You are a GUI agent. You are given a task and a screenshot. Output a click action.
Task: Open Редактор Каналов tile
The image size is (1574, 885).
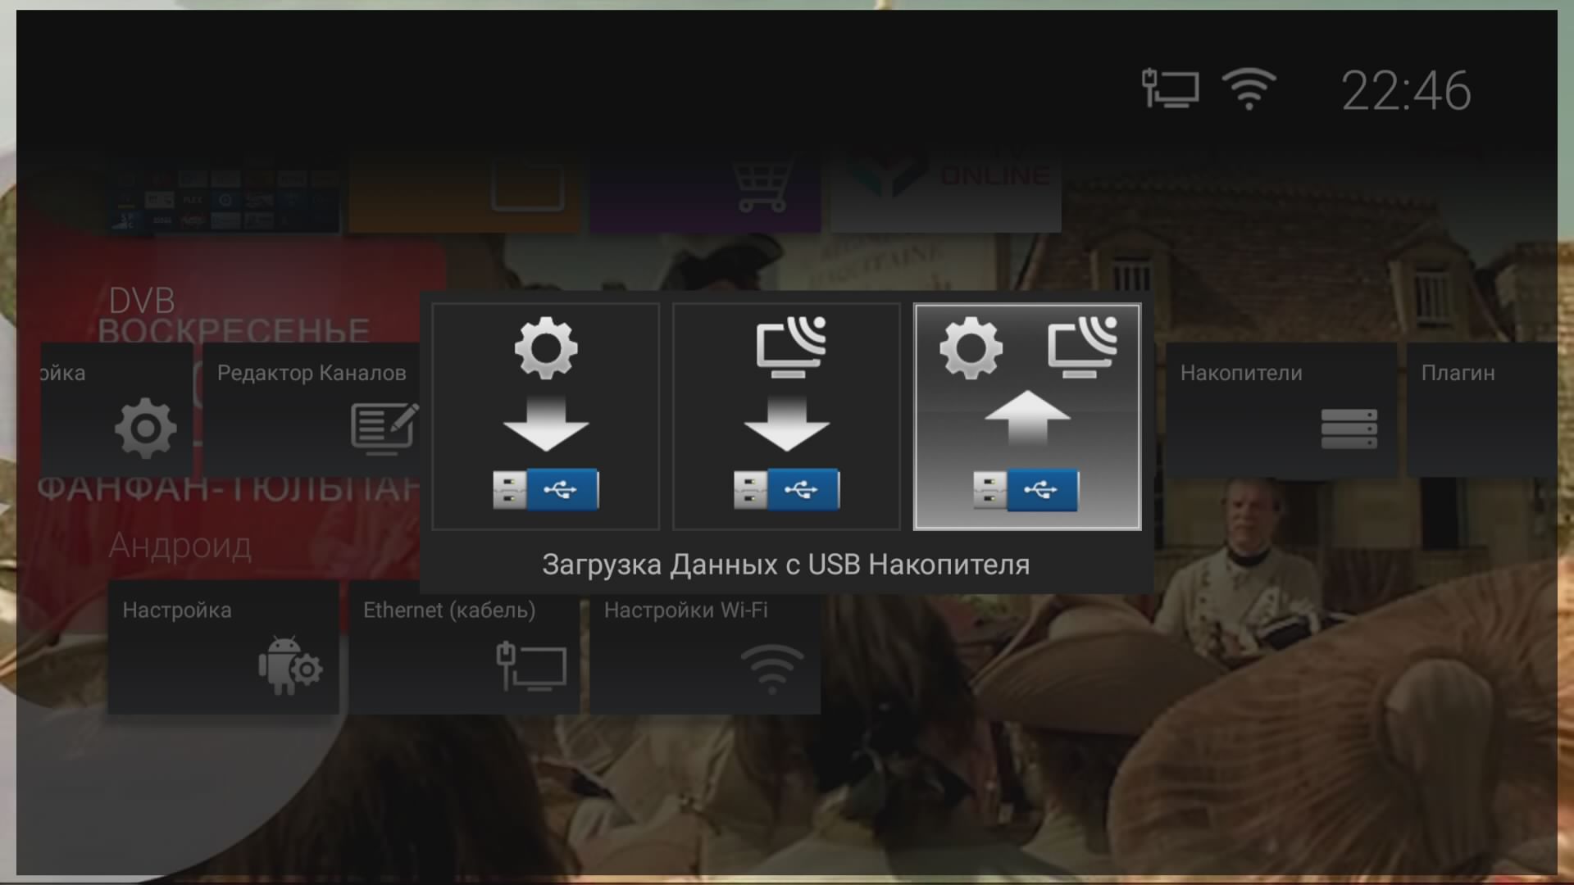click(312, 410)
